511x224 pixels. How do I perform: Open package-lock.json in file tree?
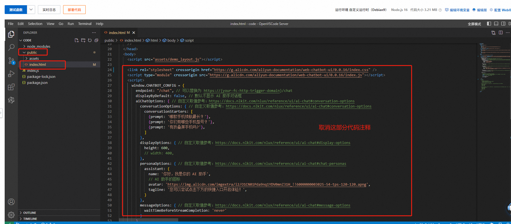click(41, 76)
